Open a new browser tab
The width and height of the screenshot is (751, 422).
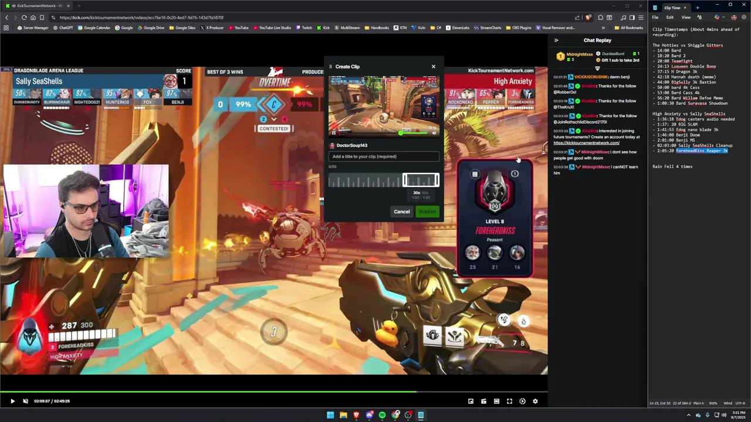79,6
